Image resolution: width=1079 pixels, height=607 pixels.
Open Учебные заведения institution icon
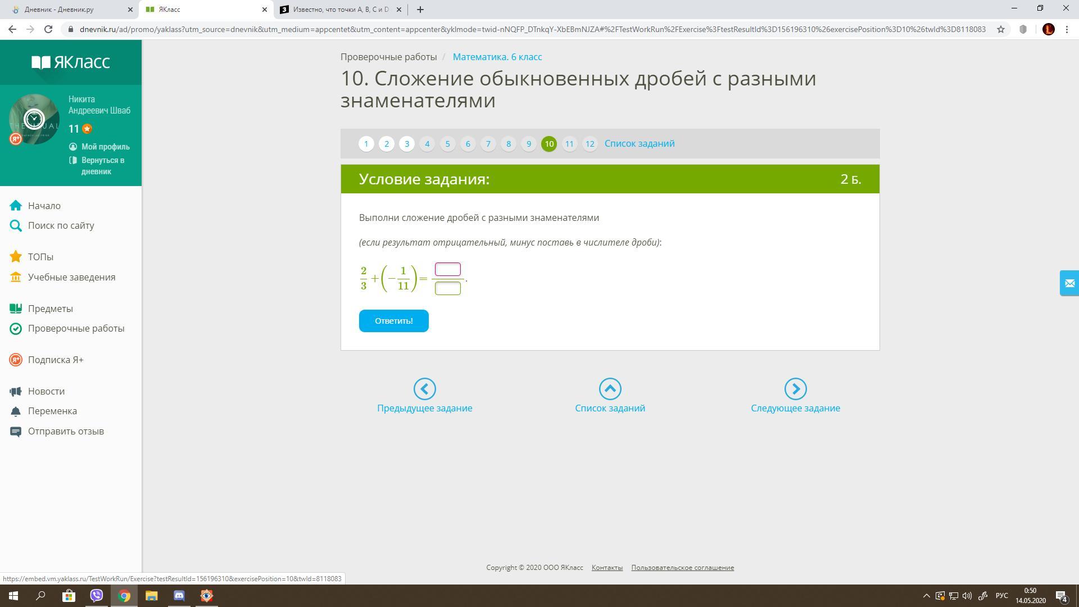pos(16,277)
